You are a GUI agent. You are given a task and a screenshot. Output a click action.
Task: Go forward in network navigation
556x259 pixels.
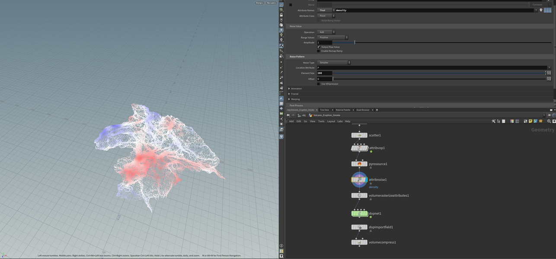click(x=293, y=115)
